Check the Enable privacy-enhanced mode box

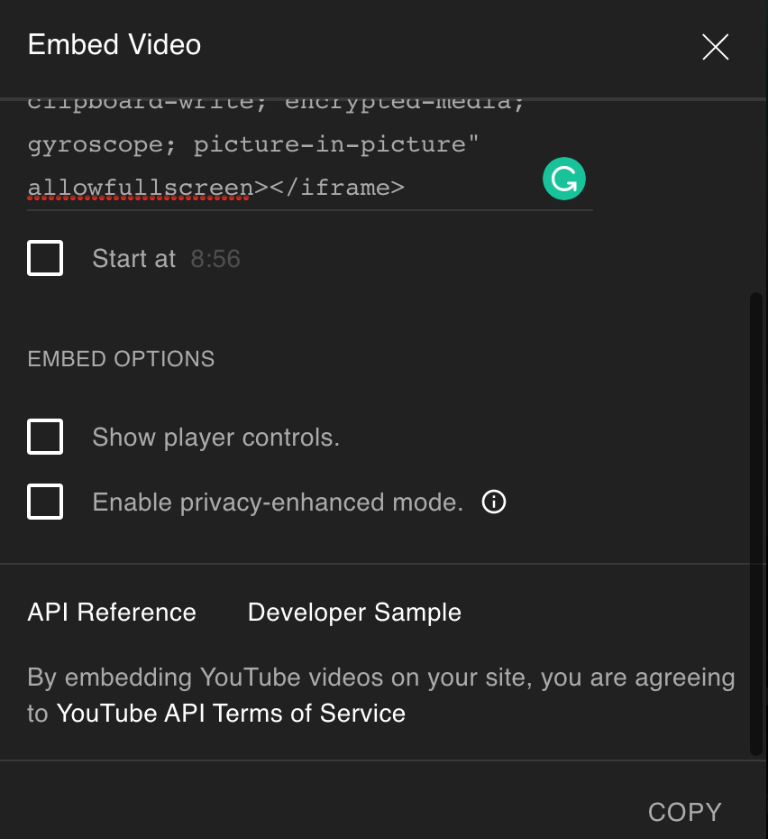pos(45,502)
